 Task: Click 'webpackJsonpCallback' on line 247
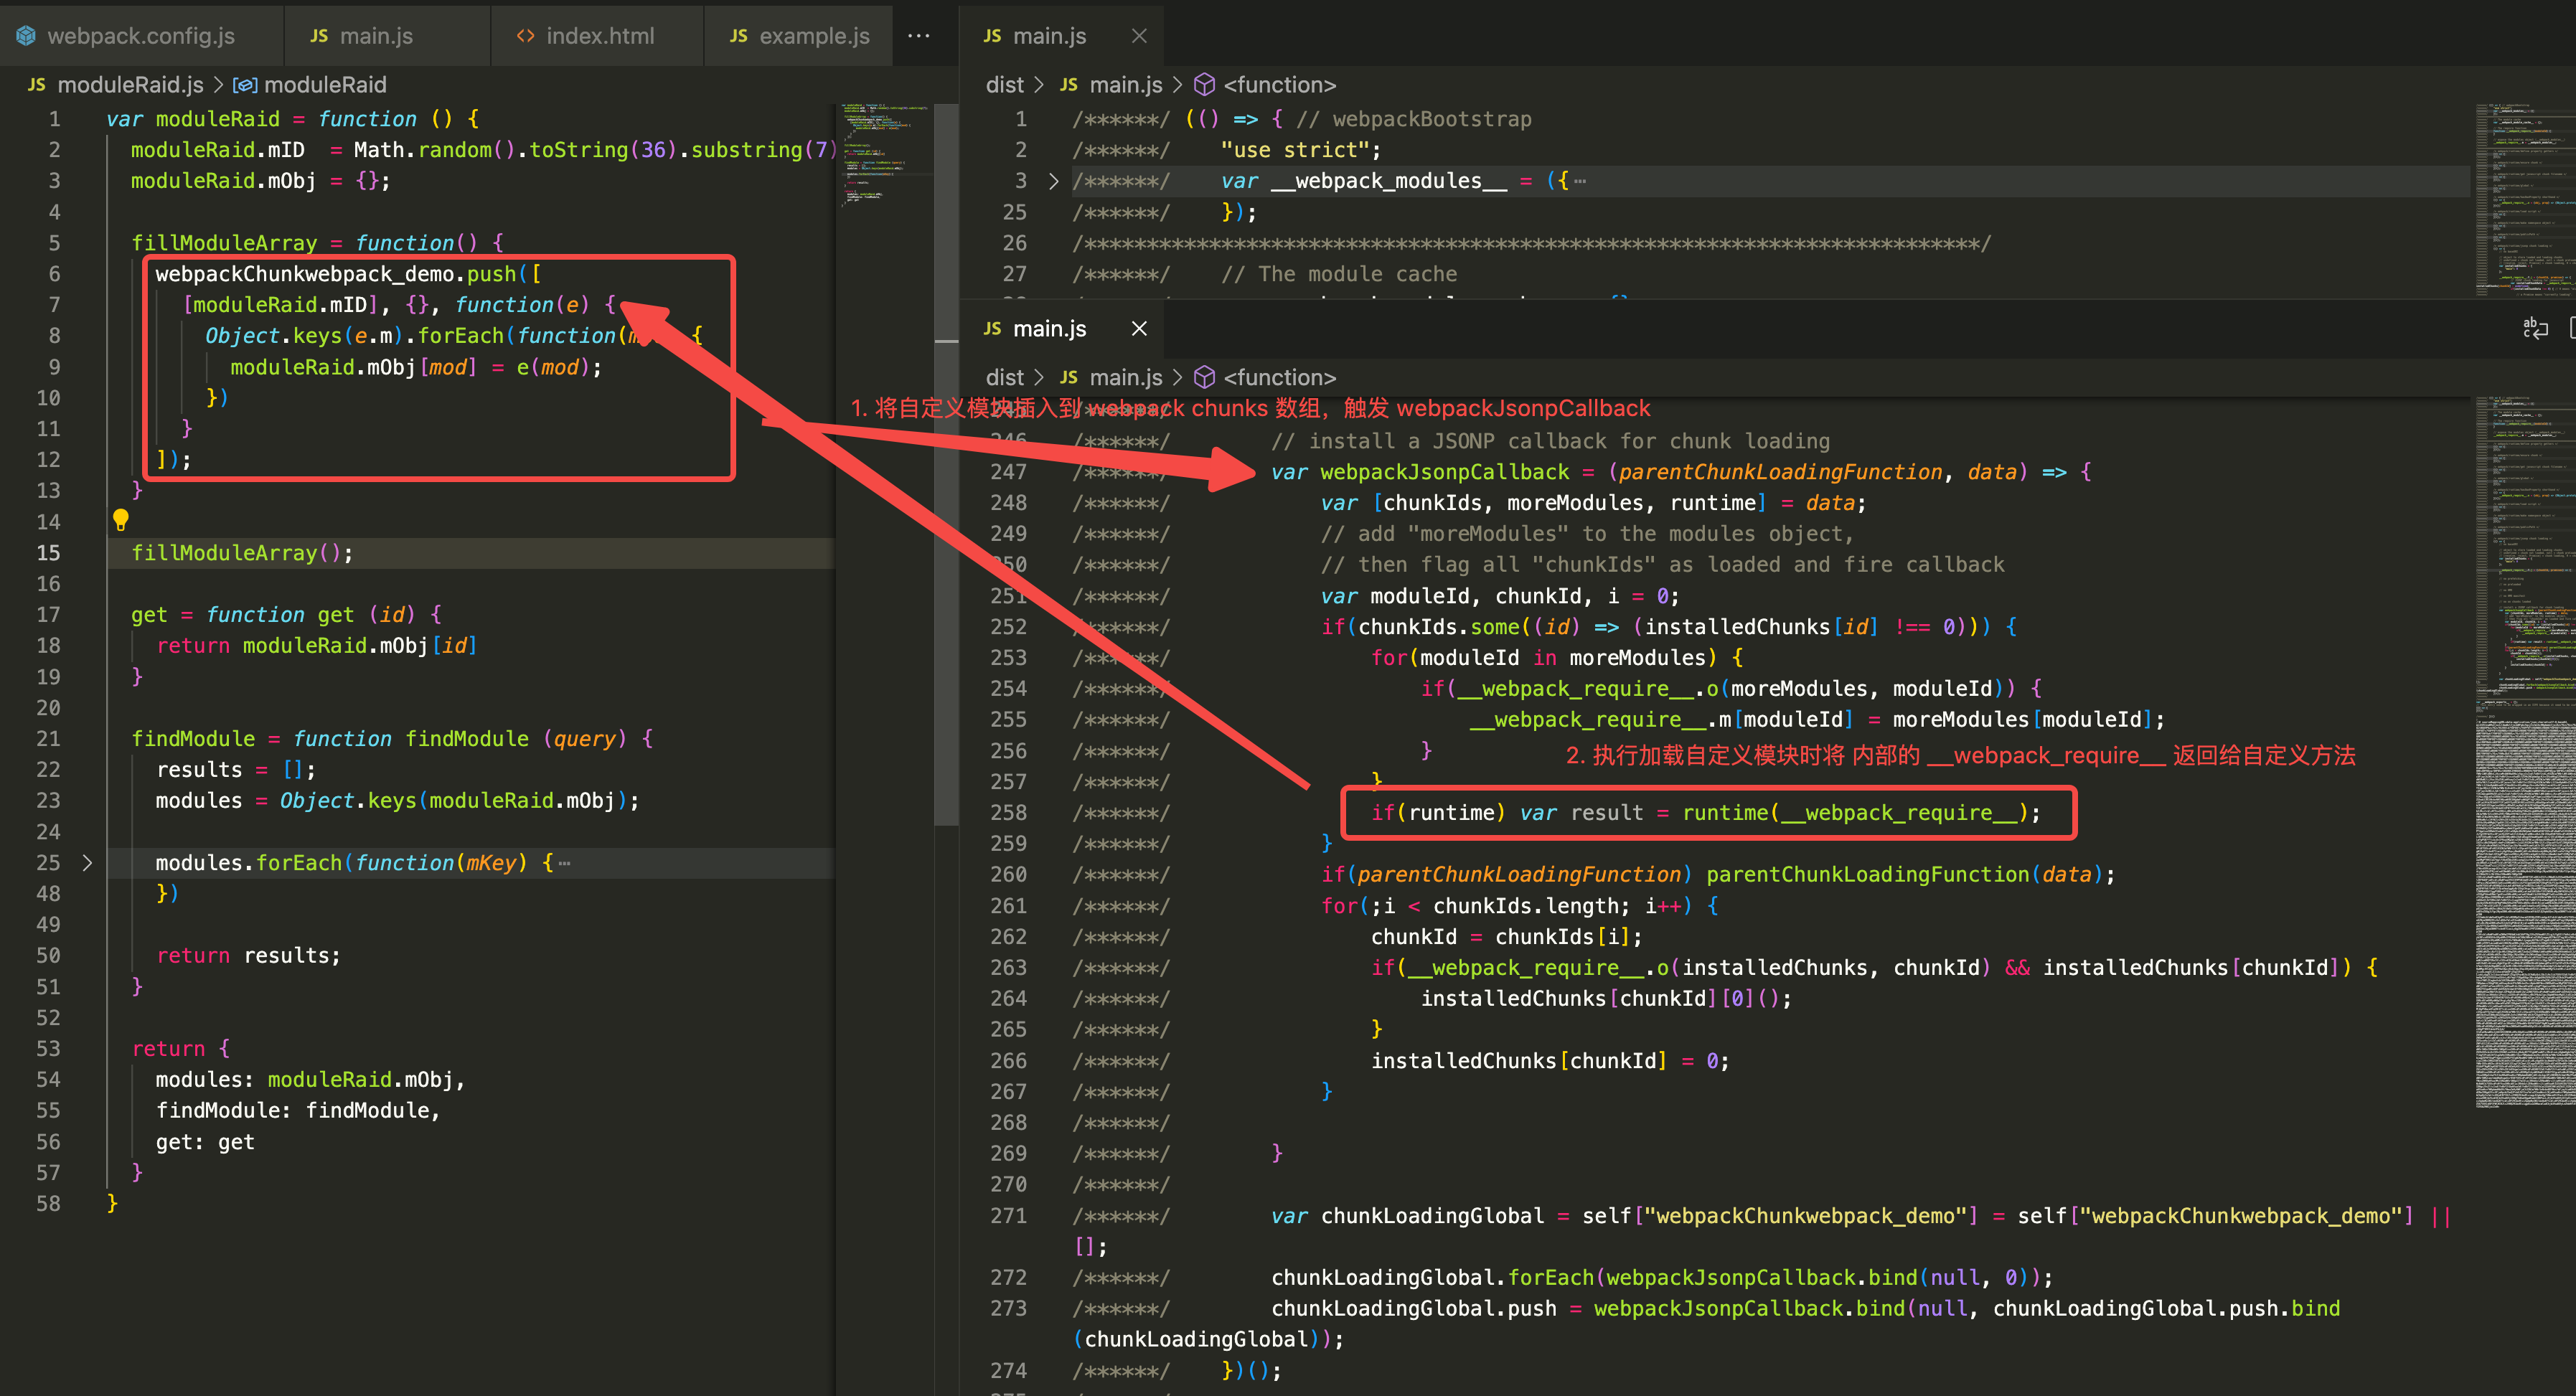point(1444,472)
